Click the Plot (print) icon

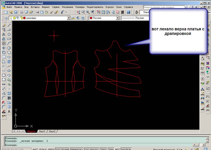pos(22,12)
